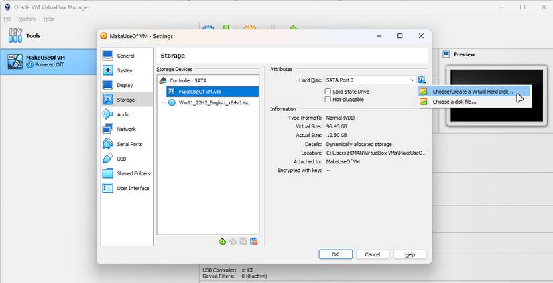Click the OK button in Settings

335,254
